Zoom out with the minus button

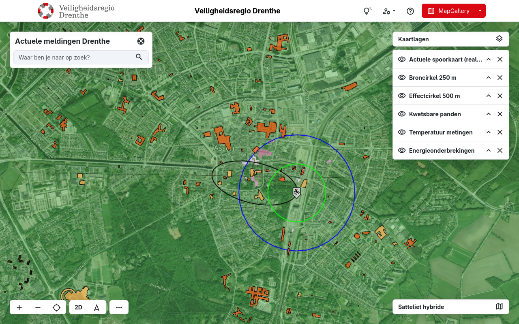tap(38, 307)
